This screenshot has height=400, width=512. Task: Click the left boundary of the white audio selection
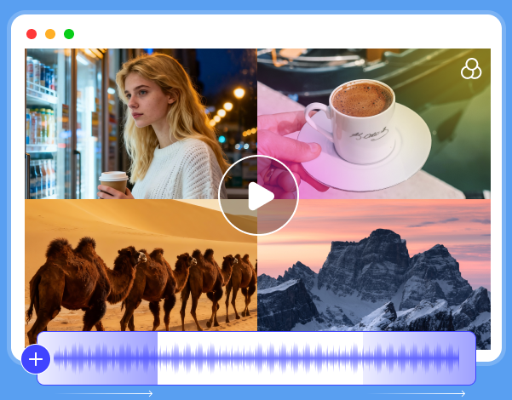(158, 358)
